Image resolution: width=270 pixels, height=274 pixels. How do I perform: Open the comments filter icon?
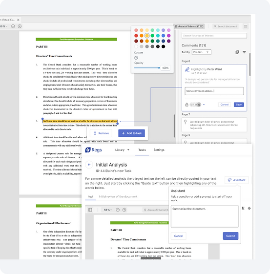(x=244, y=52)
